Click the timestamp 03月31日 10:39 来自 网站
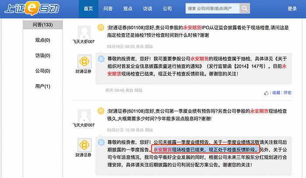 coord(130,130)
